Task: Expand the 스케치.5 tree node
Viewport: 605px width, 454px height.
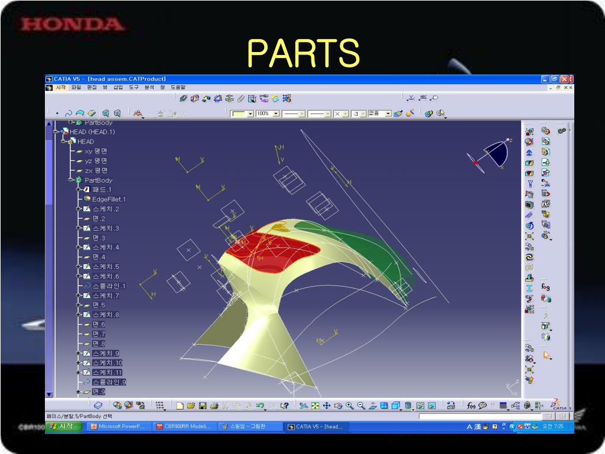Action: (x=79, y=267)
